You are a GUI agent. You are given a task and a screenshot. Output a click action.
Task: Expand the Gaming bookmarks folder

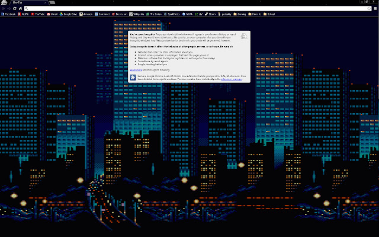point(239,14)
